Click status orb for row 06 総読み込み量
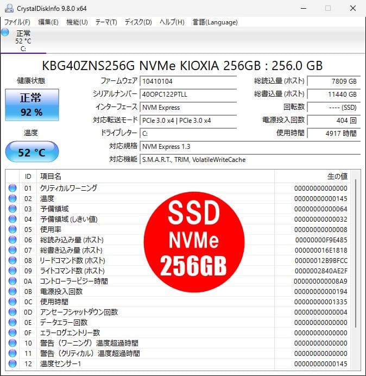Screen dimensions: 366x376 12,240
